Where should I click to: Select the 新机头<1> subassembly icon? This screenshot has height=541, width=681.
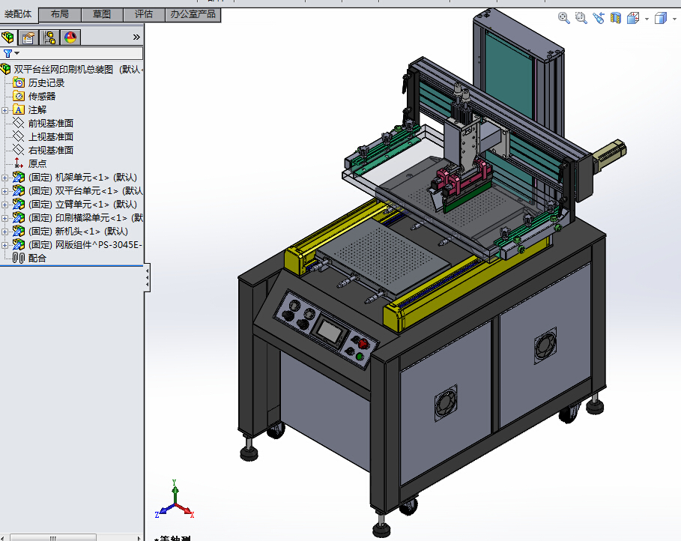(x=19, y=232)
